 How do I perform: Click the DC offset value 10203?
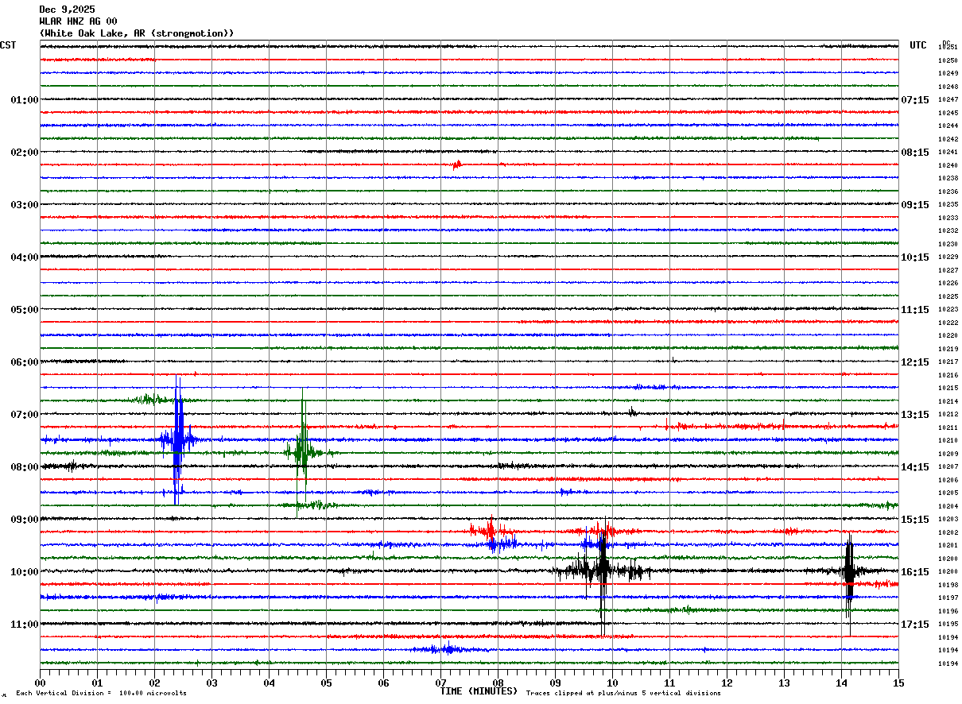pyautogui.click(x=948, y=520)
